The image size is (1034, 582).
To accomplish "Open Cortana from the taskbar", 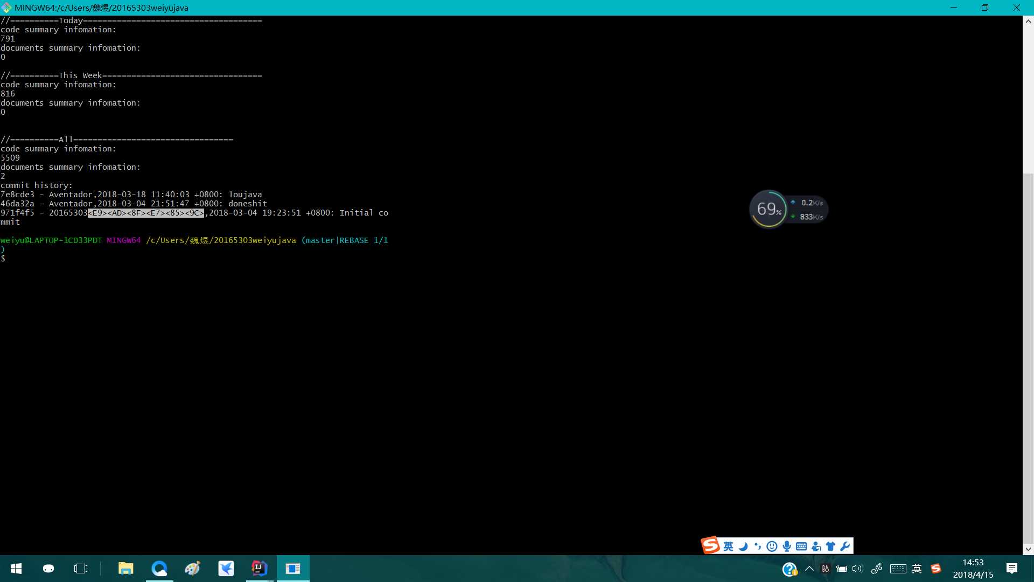I will point(48,569).
